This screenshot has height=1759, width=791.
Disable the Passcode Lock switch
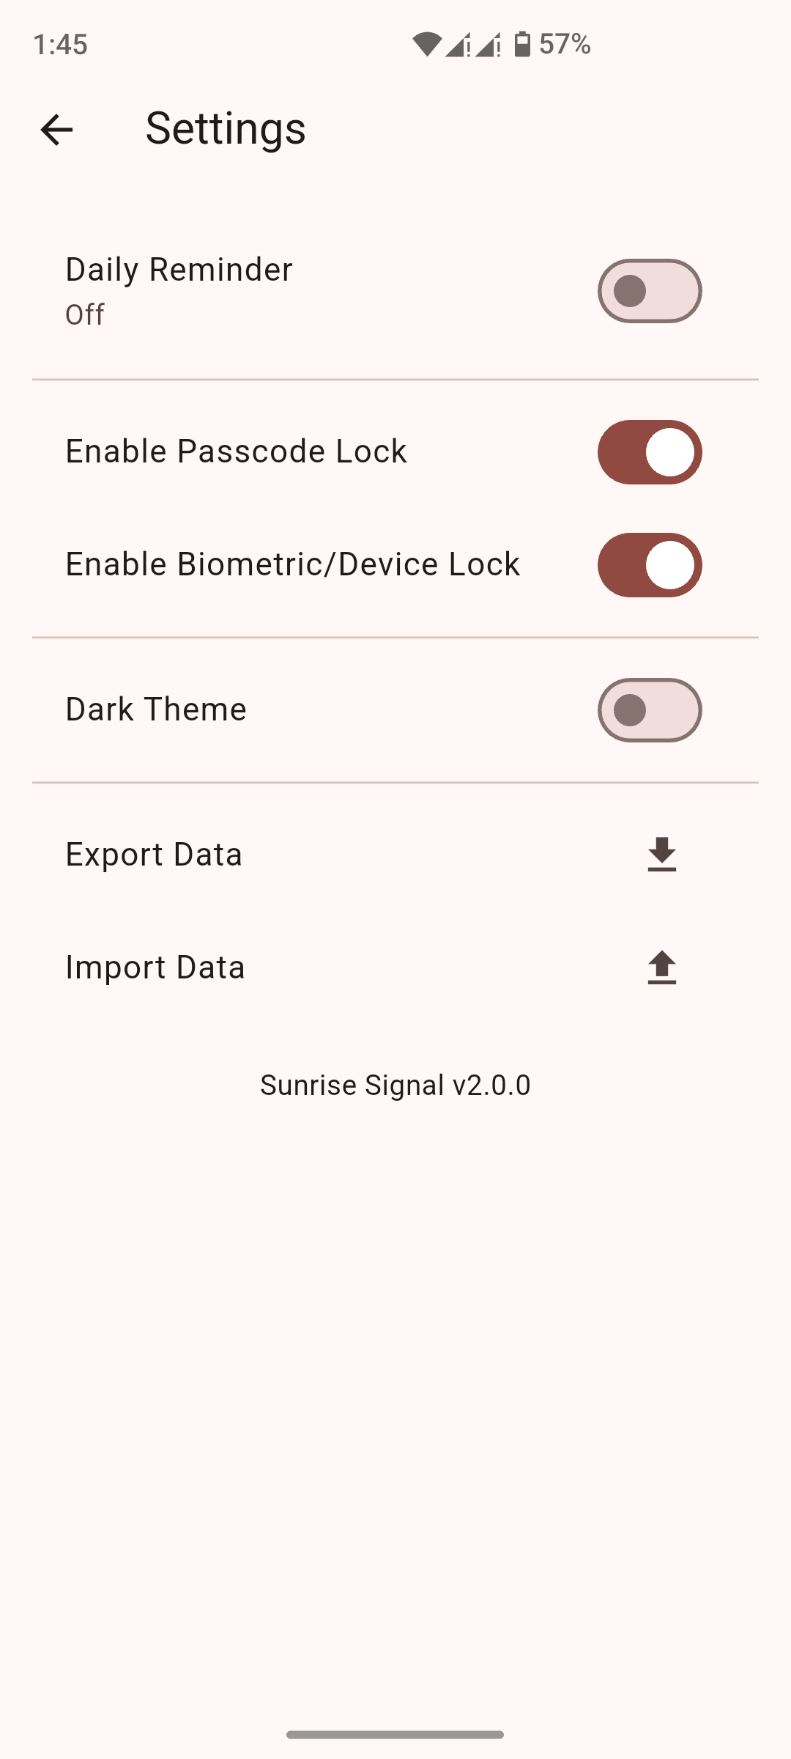(x=650, y=452)
